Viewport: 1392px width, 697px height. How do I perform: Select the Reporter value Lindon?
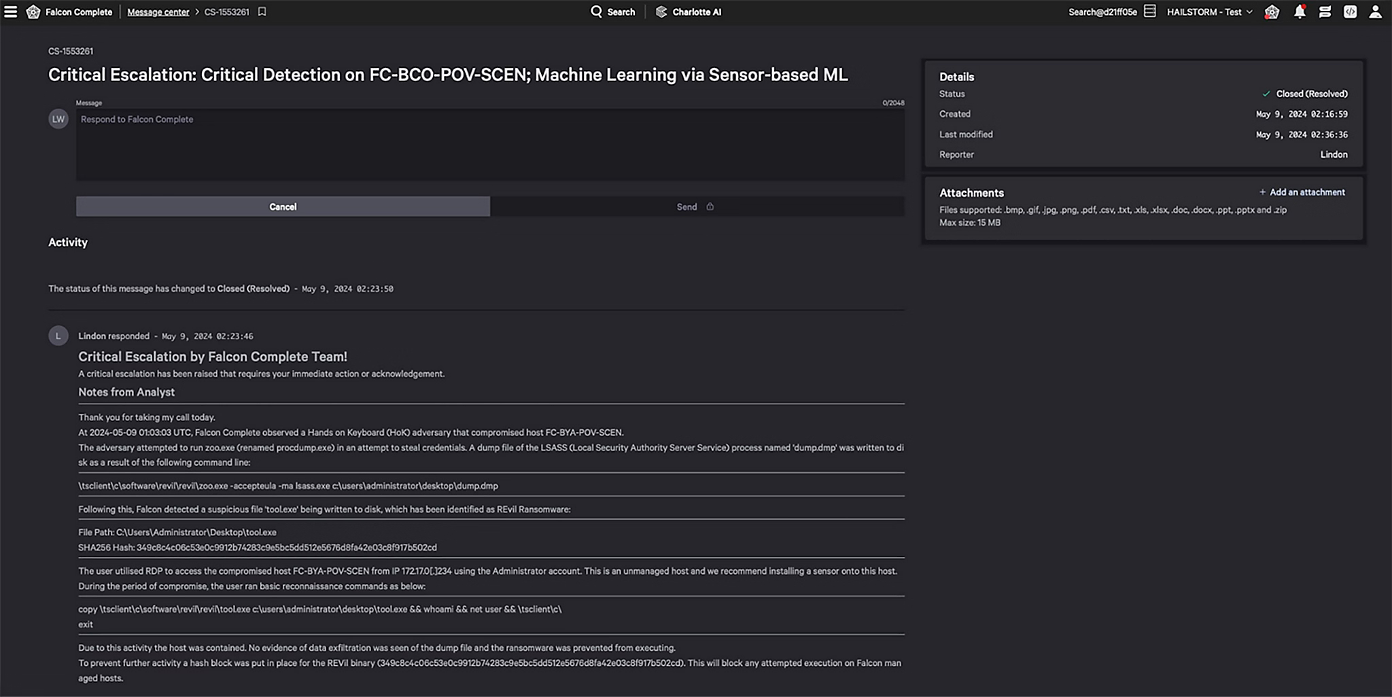(x=1334, y=154)
